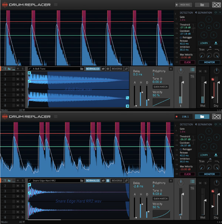Image resolution: width=222 pixels, height=224 pixels.
Task: Open hamburger menu in the 808 Tone instance
Action: pyautogui.click(x=56, y=5)
